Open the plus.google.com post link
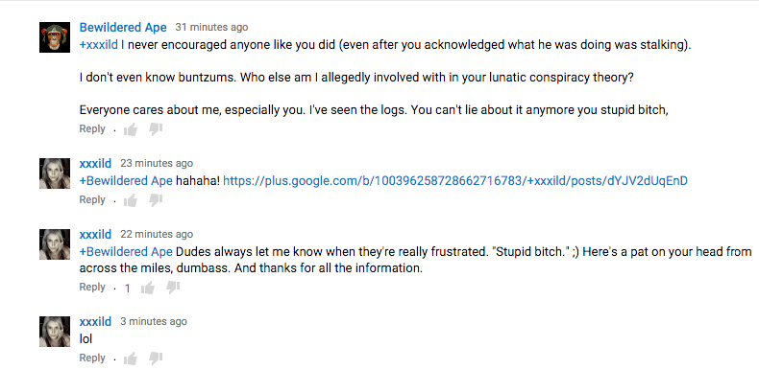 [455, 181]
